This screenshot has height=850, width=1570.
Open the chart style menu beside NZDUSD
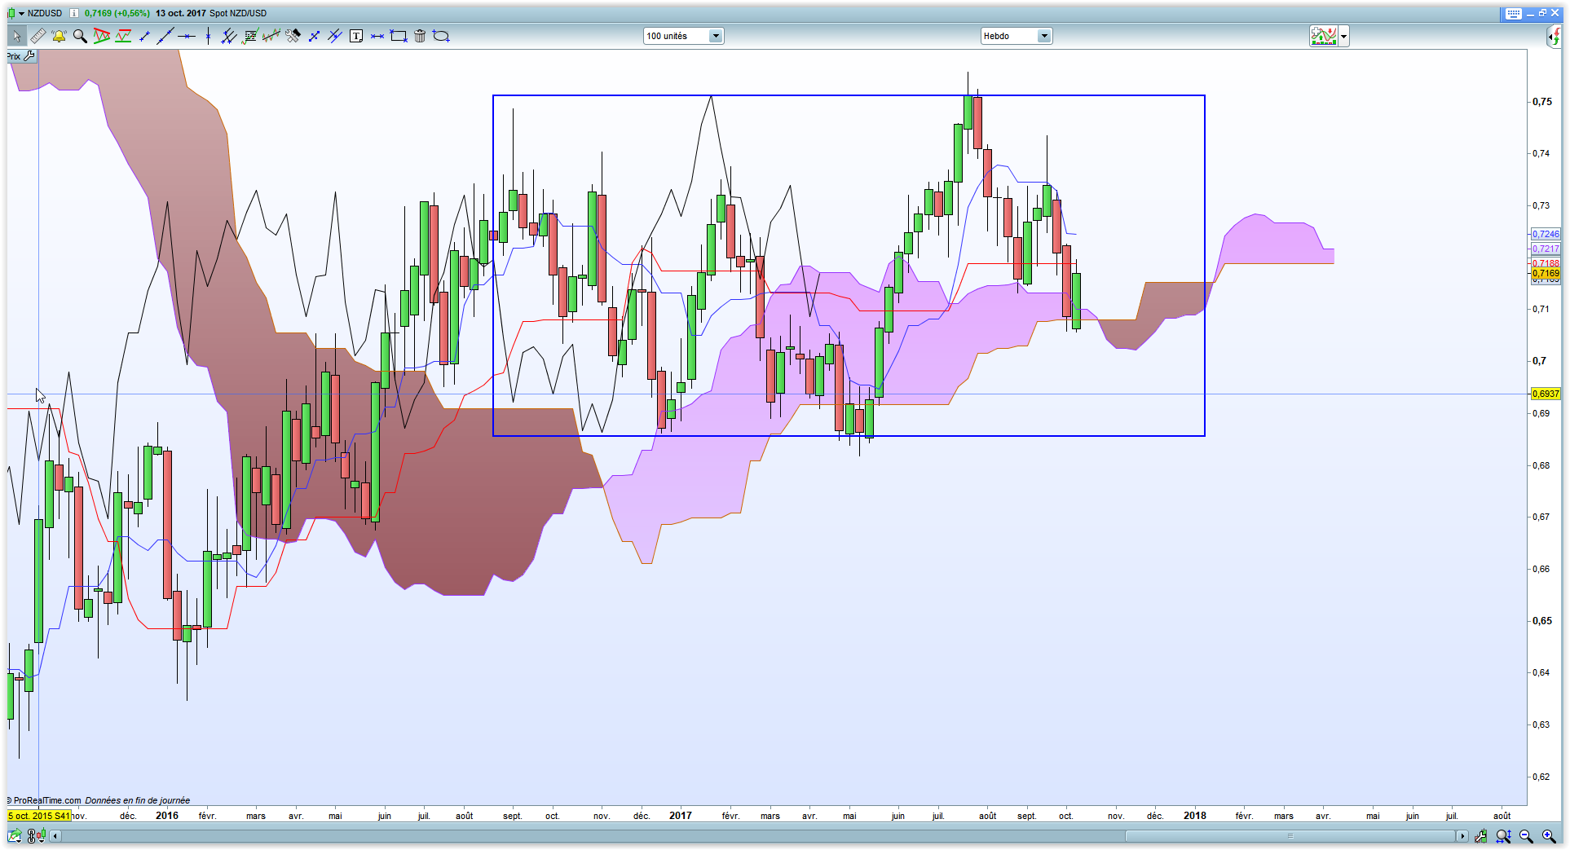15,13
